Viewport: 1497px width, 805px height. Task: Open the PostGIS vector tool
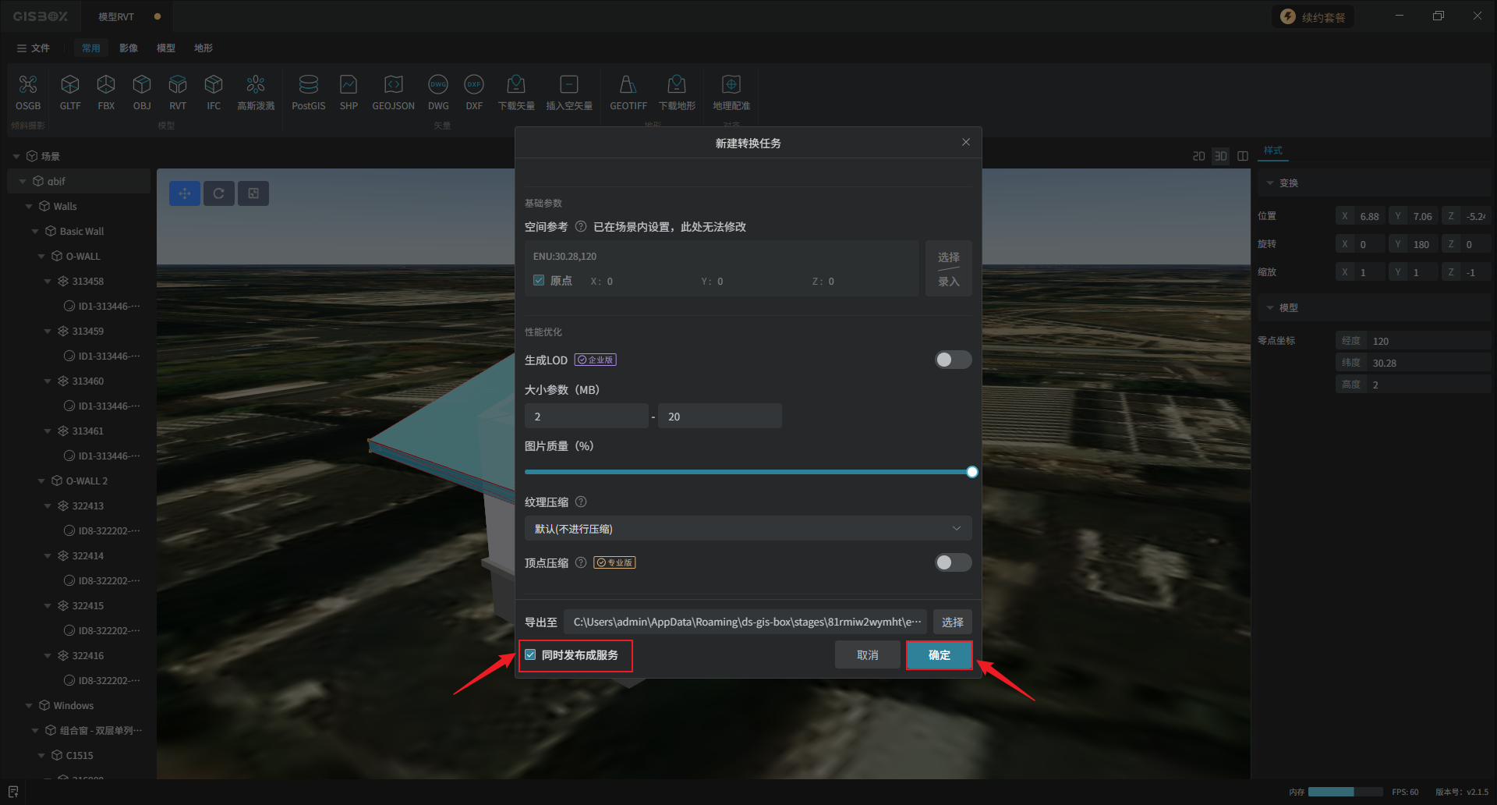coord(308,85)
